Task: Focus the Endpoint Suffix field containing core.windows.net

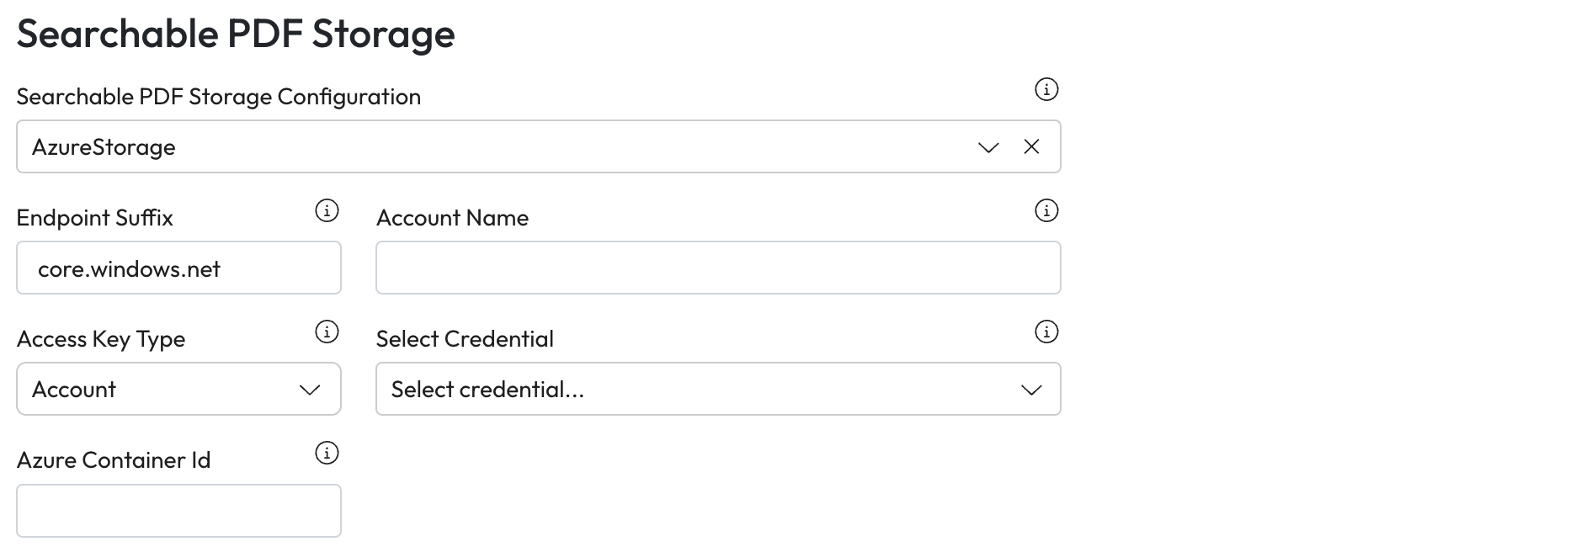Action: click(x=178, y=268)
